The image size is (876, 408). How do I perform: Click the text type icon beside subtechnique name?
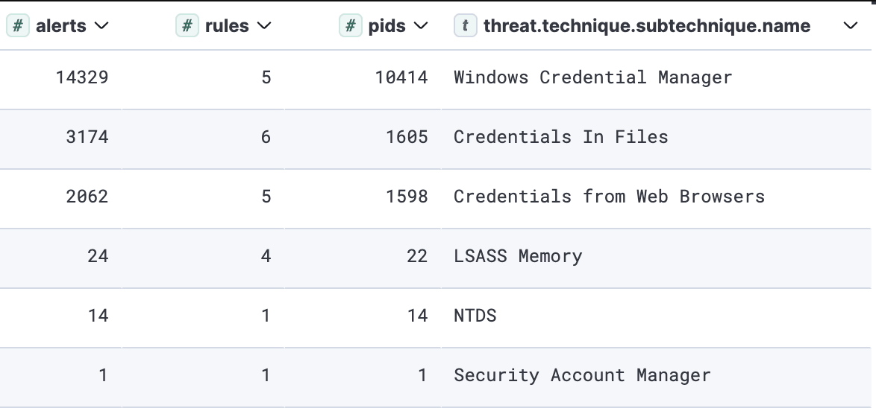[x=466, y=26]
